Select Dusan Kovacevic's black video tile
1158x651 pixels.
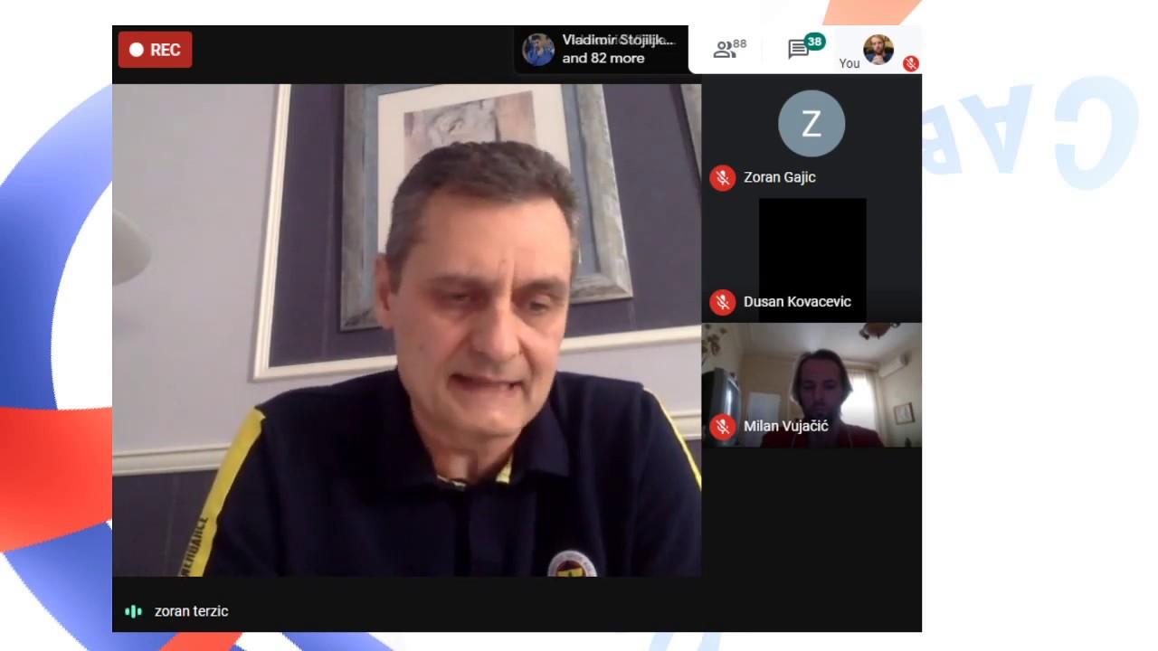(x=812, y=260)
